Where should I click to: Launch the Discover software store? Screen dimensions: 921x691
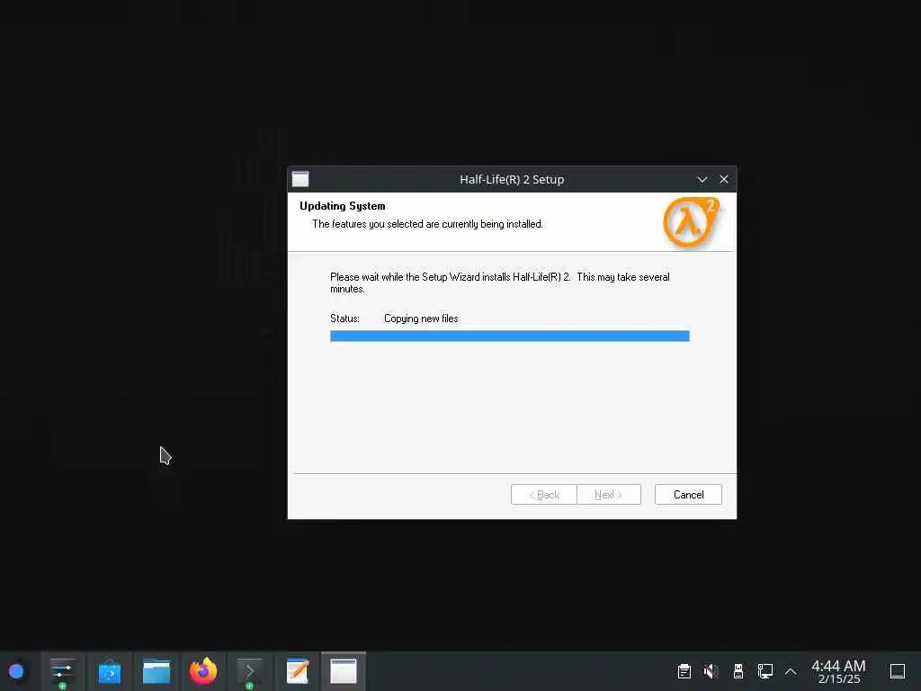(109, 671)
